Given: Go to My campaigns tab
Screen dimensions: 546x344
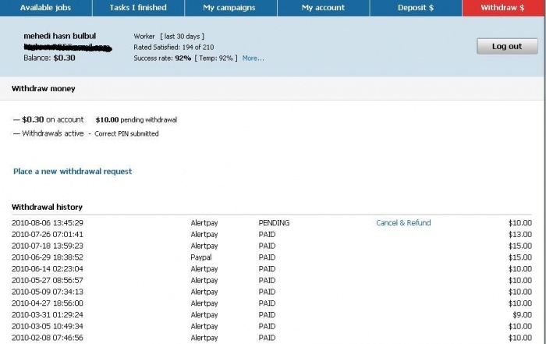Looking at the screenshot, I should pyautogui.click(x=230, y=8).
